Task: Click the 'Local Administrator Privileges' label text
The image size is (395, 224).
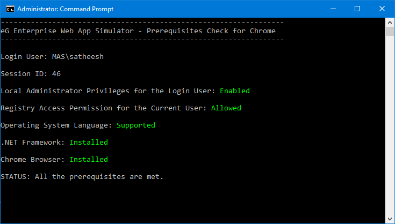Action: click(65, 91)
